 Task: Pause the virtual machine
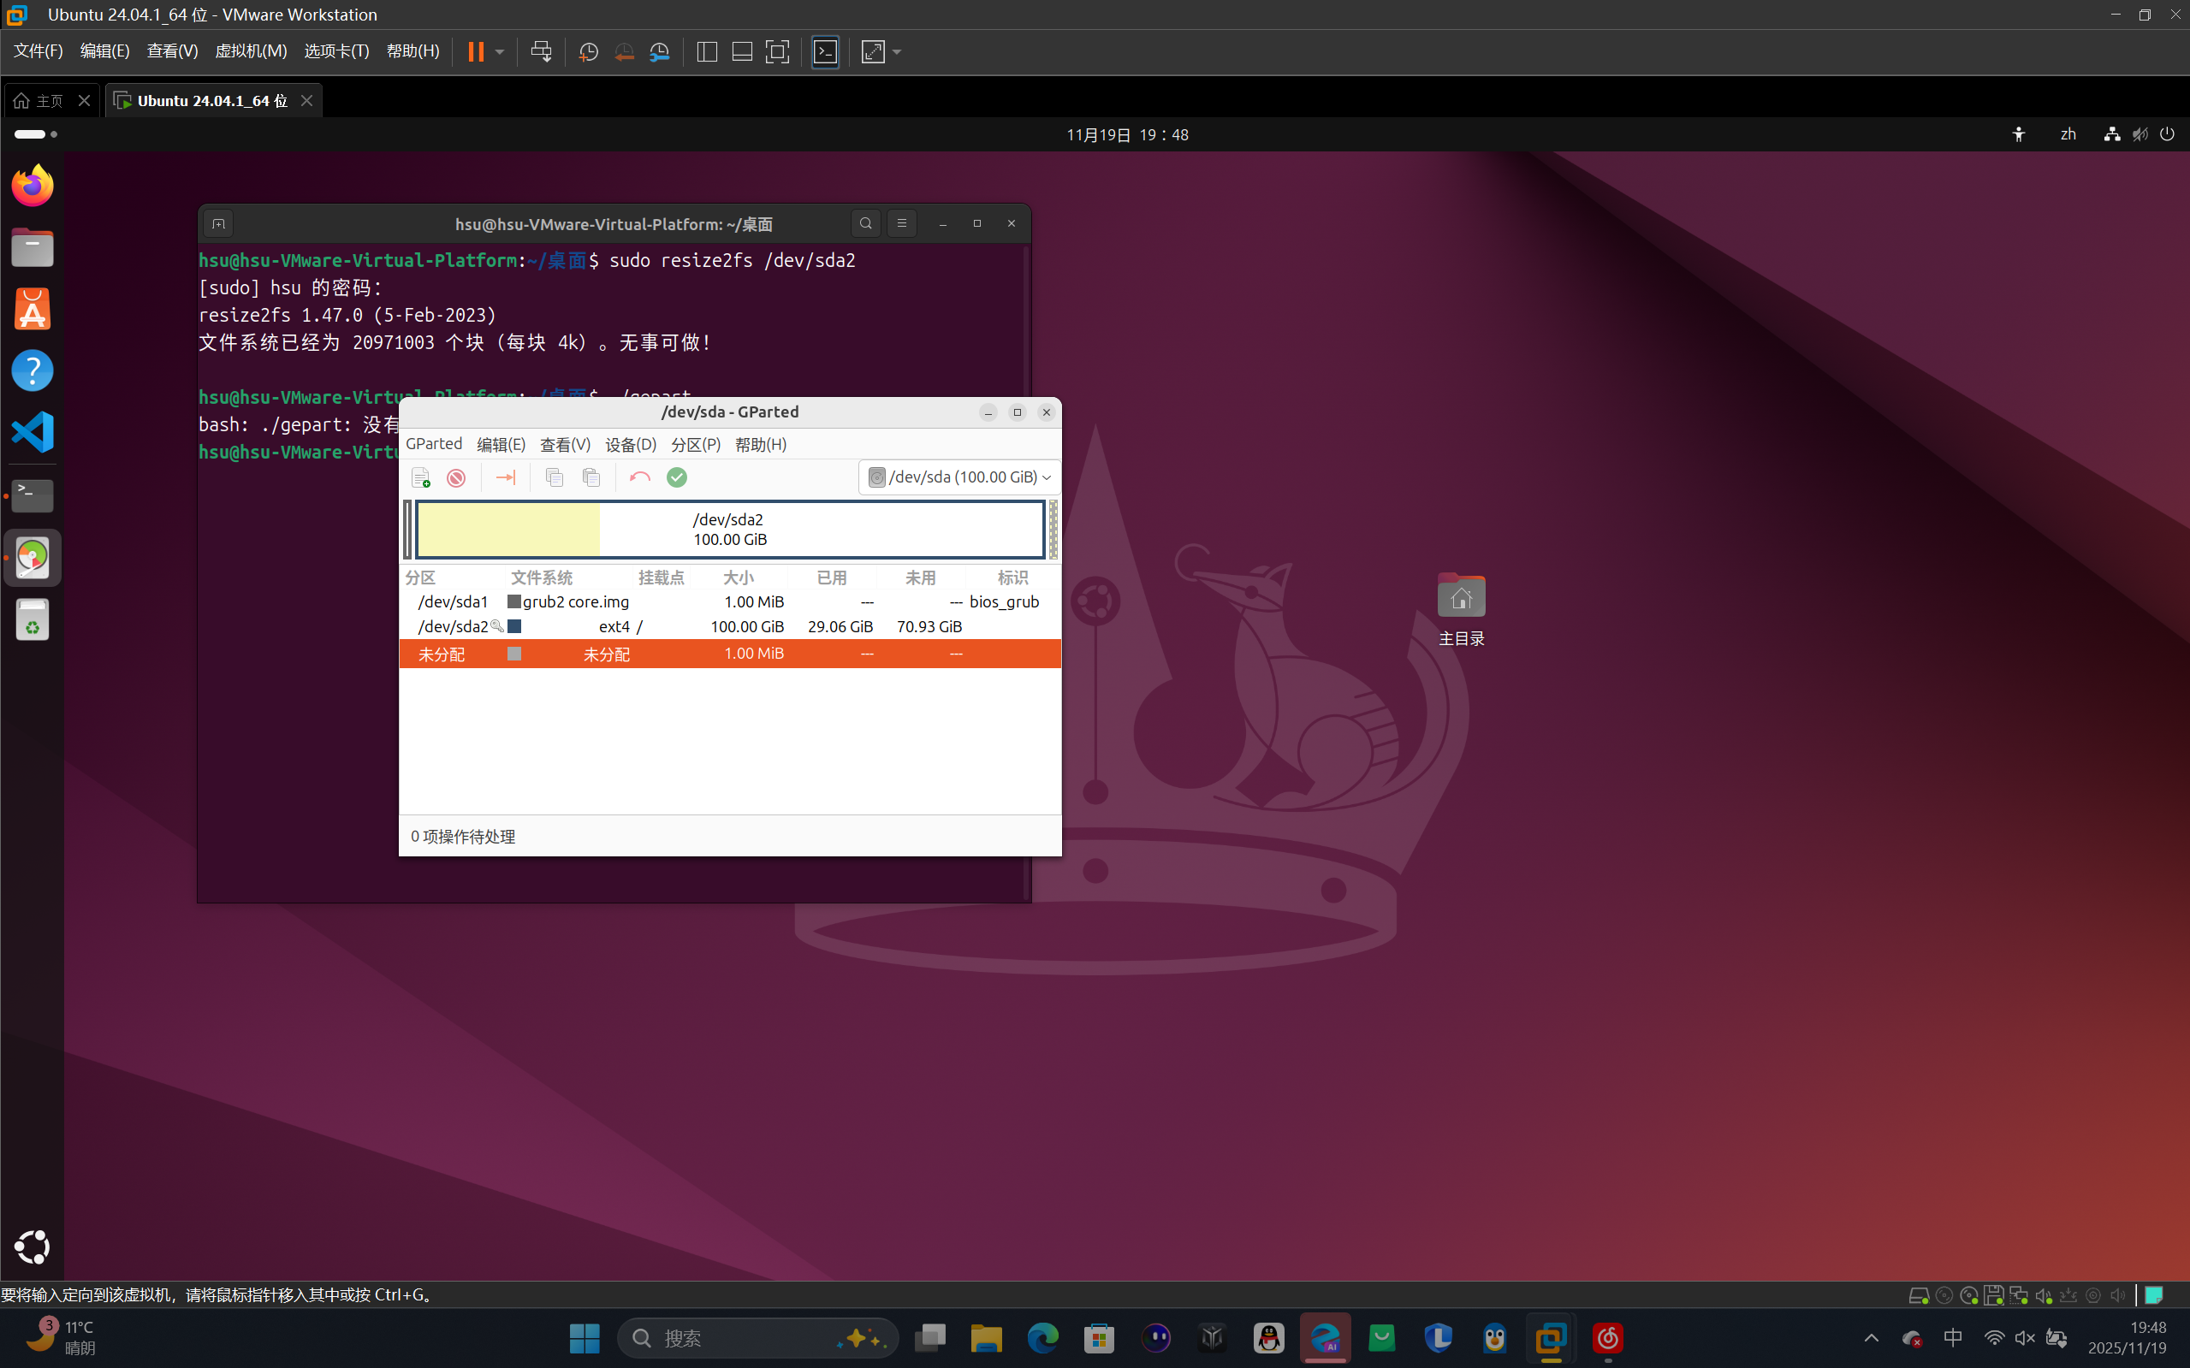tap(475, 51)
